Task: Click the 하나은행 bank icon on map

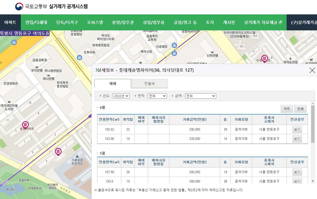Action: (x=49, y=76)
